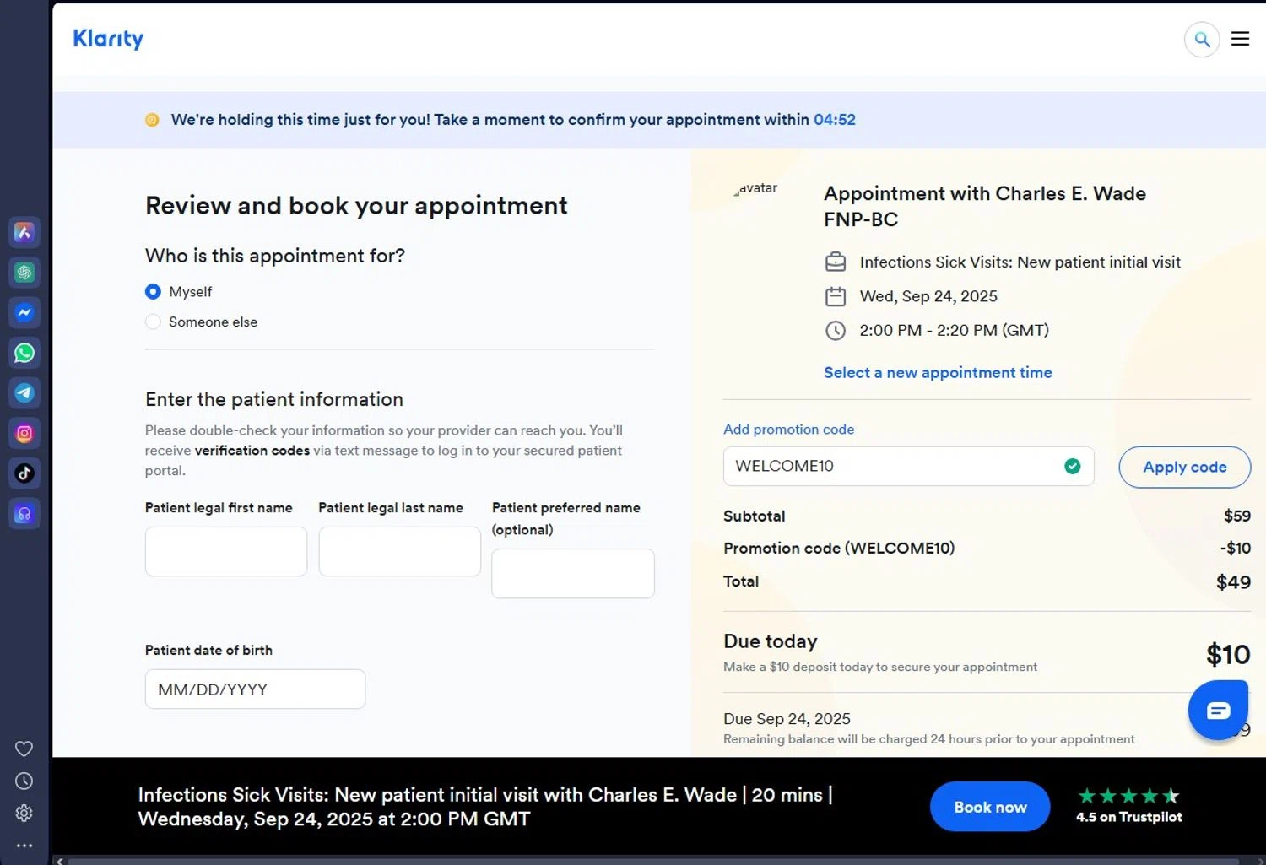
Task: Click the bold verification codes text
Action: 252,451
